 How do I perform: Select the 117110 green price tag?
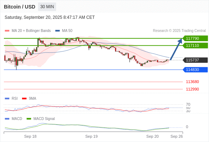(195, 45)
